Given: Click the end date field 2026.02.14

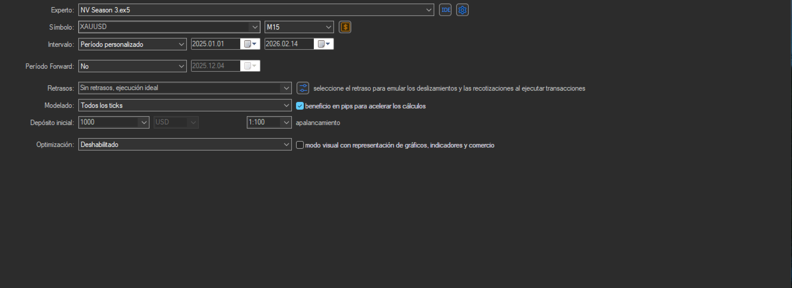Looking at the screenshot, I should tap(290, 44).
